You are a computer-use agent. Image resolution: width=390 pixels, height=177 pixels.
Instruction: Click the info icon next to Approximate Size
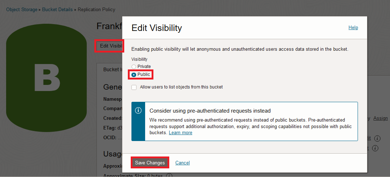[168, 176]
